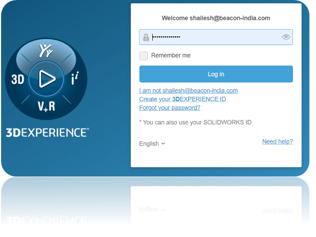Expand language list via chevron arrow
The width and height of the screenshot is (316, 237).
[x=163, y=144]
